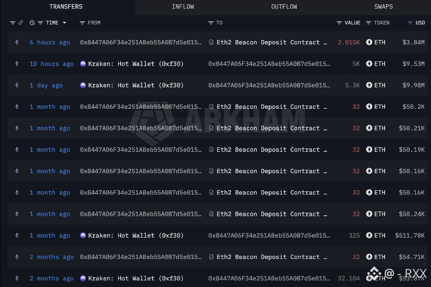
Task: Click the contract document icon in the $3.84M row
Action: tap(211, 42)
